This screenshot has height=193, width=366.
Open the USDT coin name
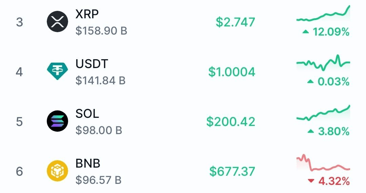click(92, 64)
